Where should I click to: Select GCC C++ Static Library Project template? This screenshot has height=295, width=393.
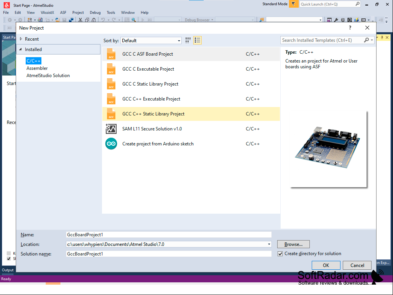click(x=191, y=114)
